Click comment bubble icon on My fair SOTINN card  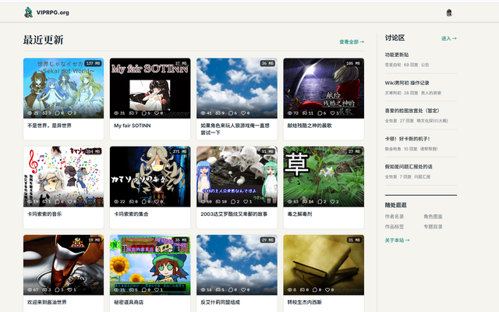coord(143,113)
